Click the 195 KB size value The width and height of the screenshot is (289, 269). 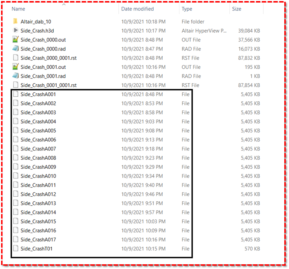tap(252, 67)
